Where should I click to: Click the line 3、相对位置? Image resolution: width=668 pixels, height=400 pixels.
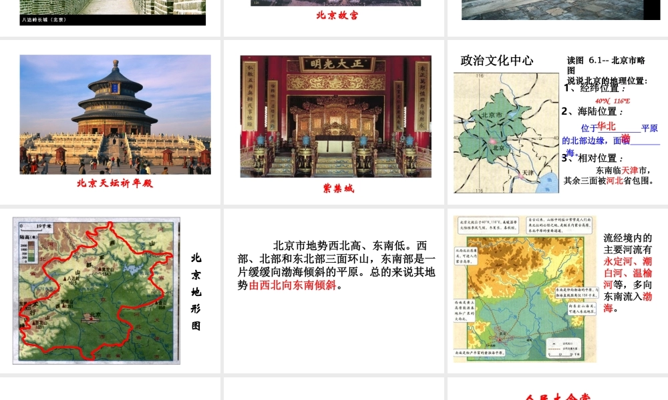click(x=593, y=158)
